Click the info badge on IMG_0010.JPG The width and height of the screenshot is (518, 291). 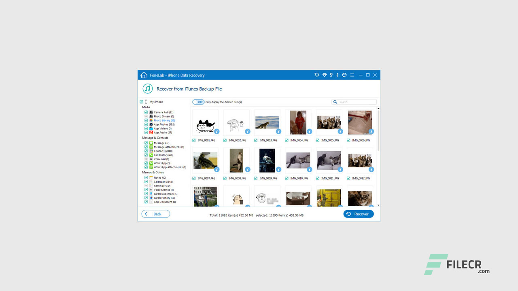[x=309, y=169]
